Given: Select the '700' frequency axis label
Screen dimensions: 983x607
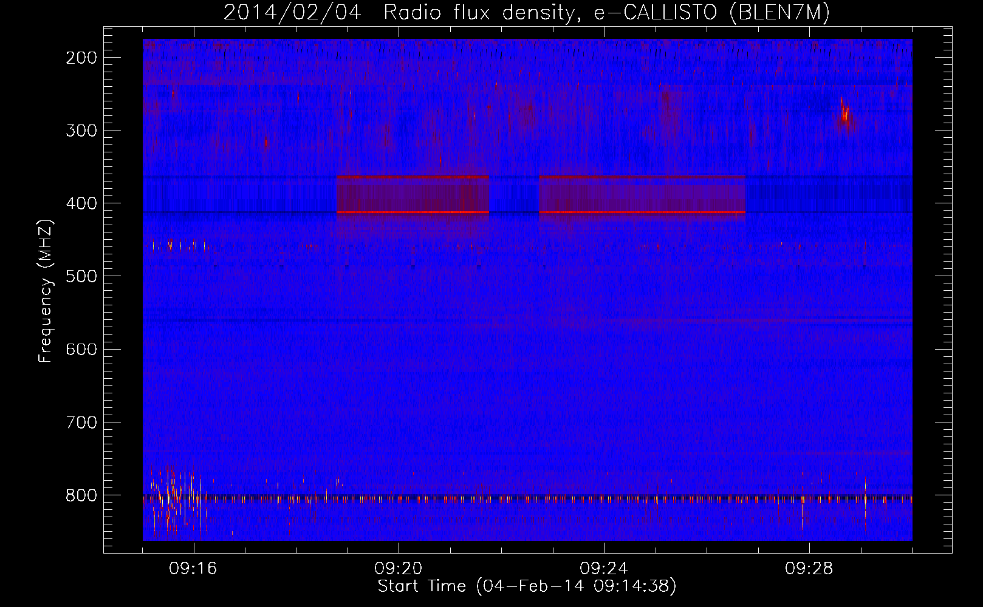Looking at the screenshot, I should [x=81, y=422].
